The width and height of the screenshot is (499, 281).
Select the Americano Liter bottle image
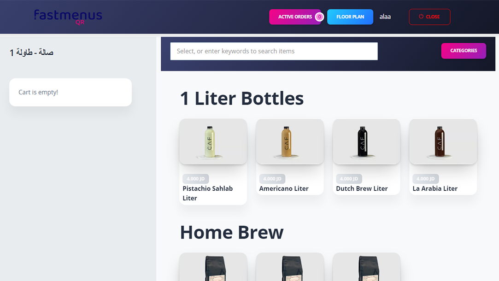click(x=290, y=141)
